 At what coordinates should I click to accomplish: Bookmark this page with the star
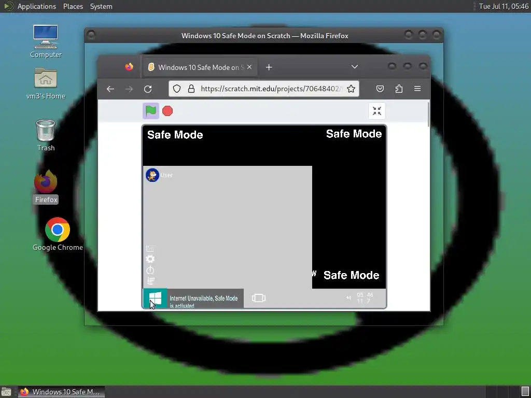coord(351,89)
